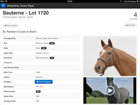Tap the 4 Dec 2012 sale date
The width and height of the screenshot is (140, 105).
(x=133, y=16)
